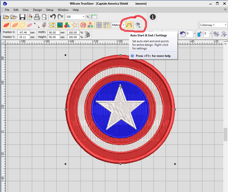Open the zoom percentage dropdown
228x192 pixels.
pyautogui.click(x=84, y=17)
